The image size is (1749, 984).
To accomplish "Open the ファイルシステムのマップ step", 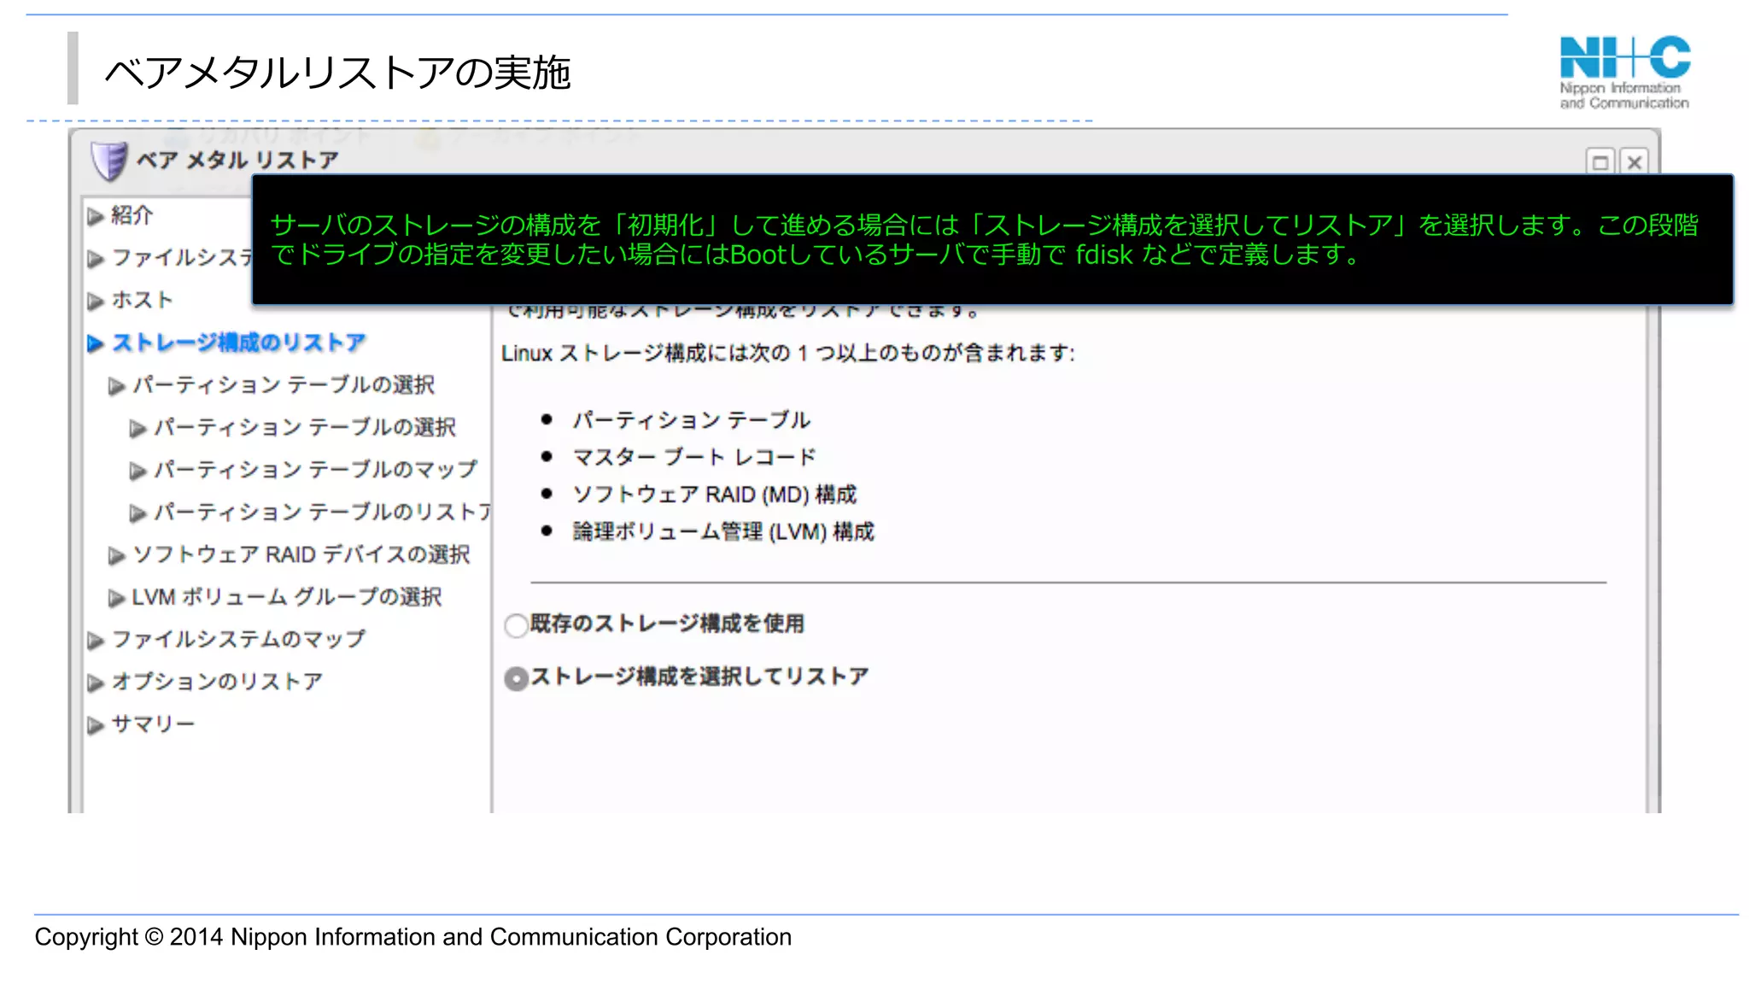I will coord(238,639).
